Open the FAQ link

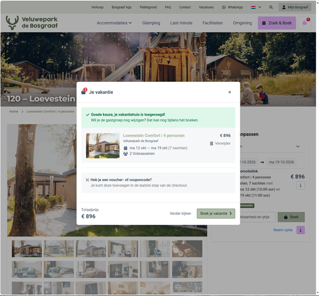tap(168, 7)
